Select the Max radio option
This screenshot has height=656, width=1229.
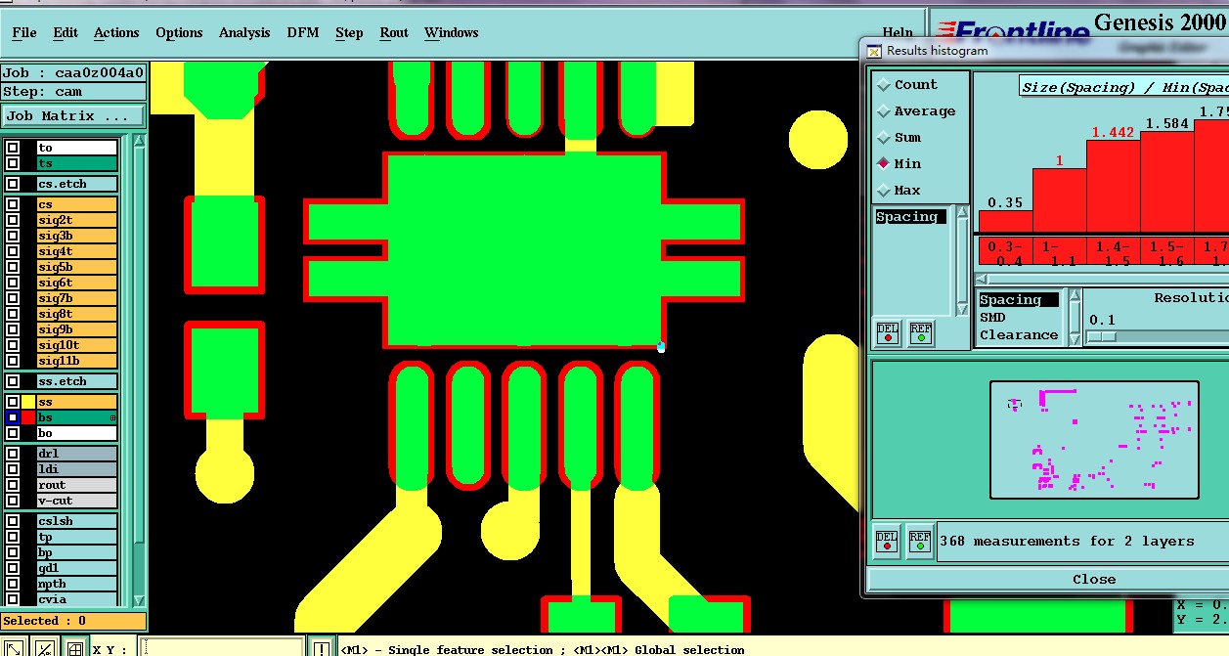[x=899, y=191]
